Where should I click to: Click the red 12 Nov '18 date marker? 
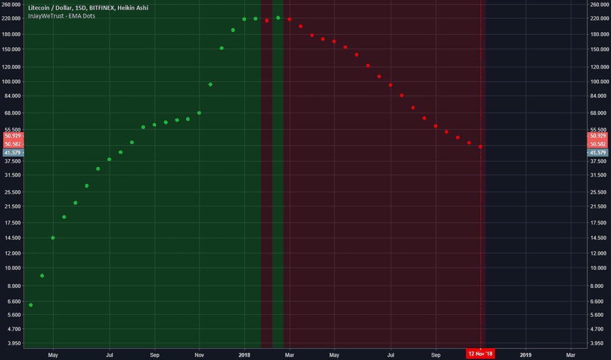(x=481, y=353)
